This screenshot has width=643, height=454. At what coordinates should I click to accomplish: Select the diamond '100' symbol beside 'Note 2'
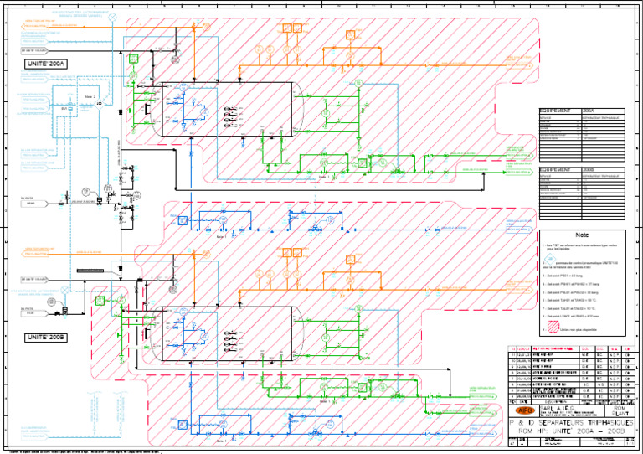pos(99,103)
